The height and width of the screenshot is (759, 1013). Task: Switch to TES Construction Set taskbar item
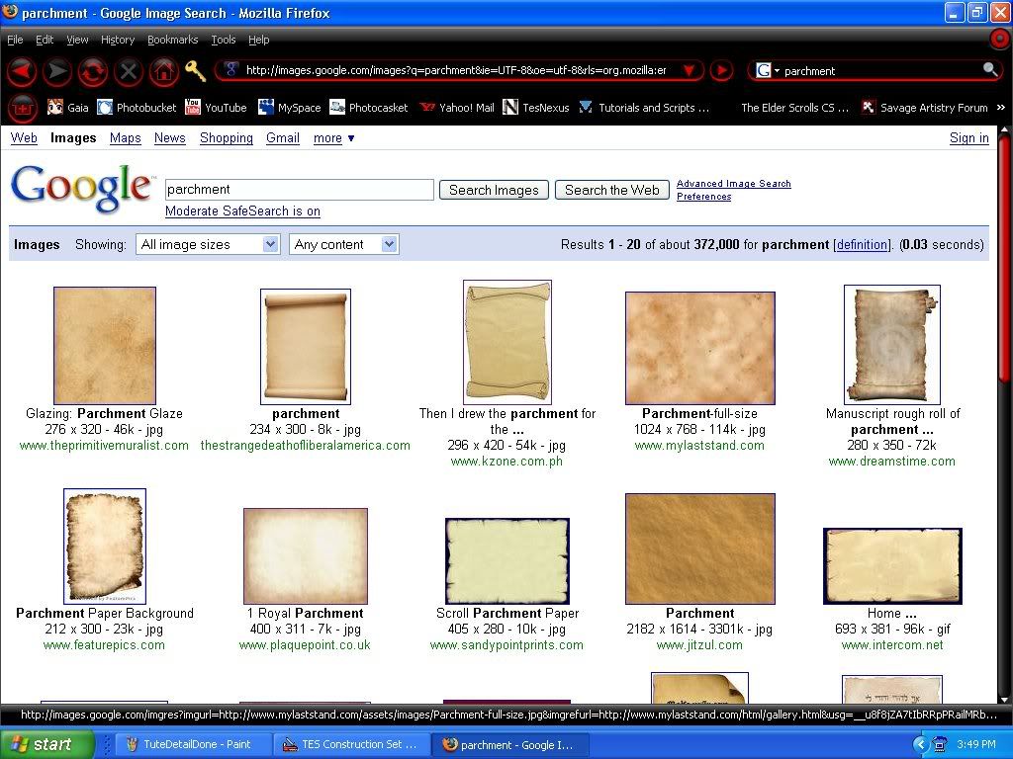[351, 744]
